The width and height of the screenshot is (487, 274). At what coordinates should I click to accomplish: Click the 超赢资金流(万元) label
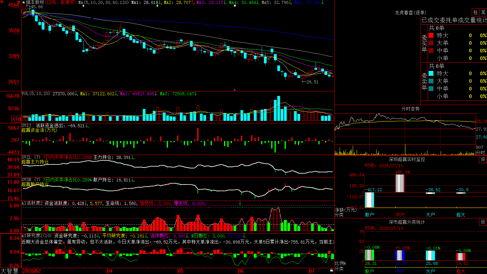tap(39, 130)
